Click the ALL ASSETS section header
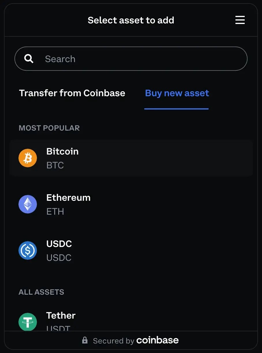This screenshot has width=262, height=353. tap(41, 292)
